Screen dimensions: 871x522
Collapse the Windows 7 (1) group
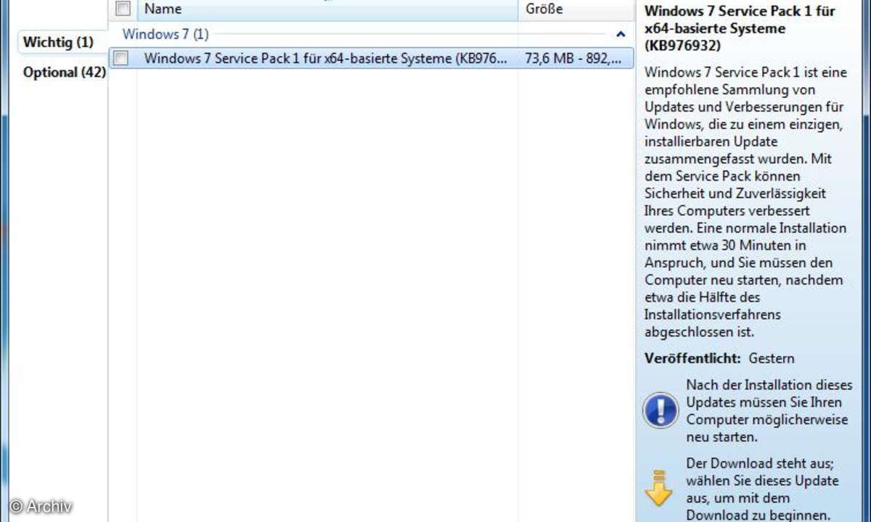tap(621, 34)
